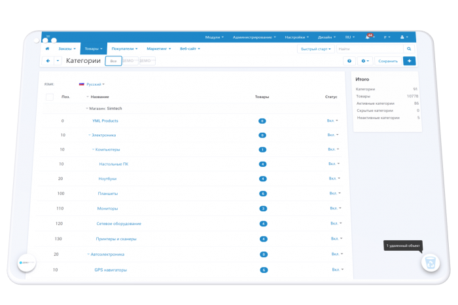Click product count badge for Планшеты

[263, 193]
